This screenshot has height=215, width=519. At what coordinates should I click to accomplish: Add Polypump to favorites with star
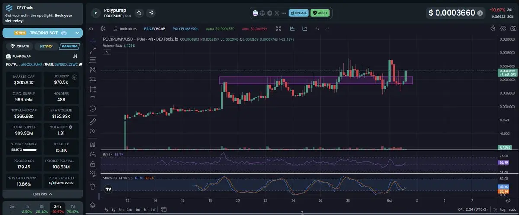[139, 13]
